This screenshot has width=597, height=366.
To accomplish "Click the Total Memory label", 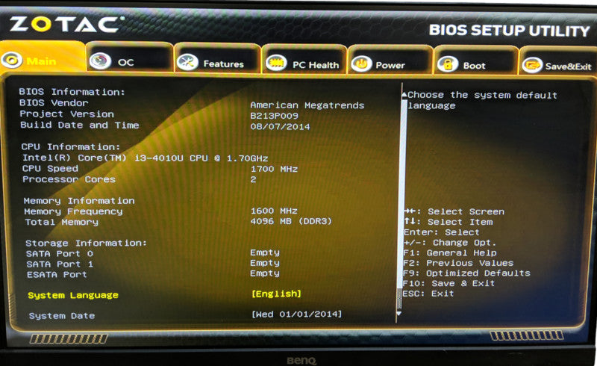I will (62, 223).
